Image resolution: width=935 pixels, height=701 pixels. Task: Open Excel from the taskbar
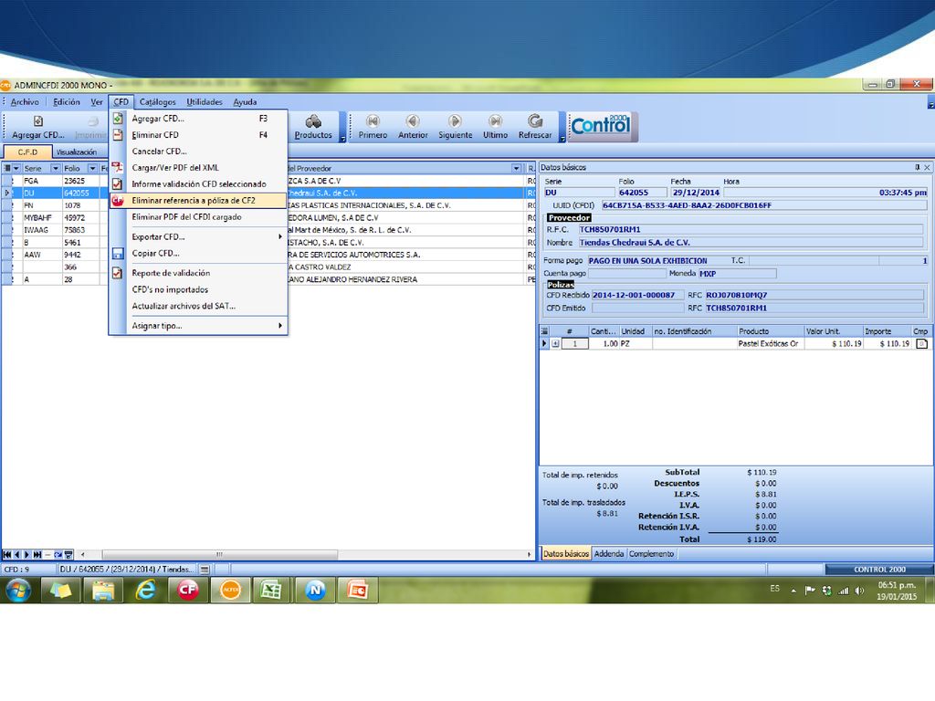click(x=272, y=591)
